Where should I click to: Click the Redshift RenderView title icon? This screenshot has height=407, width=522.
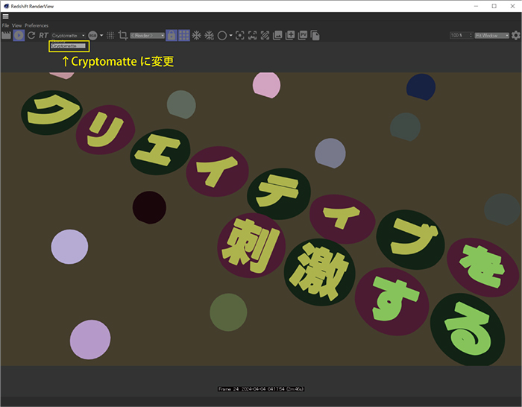tap(6, 6)
